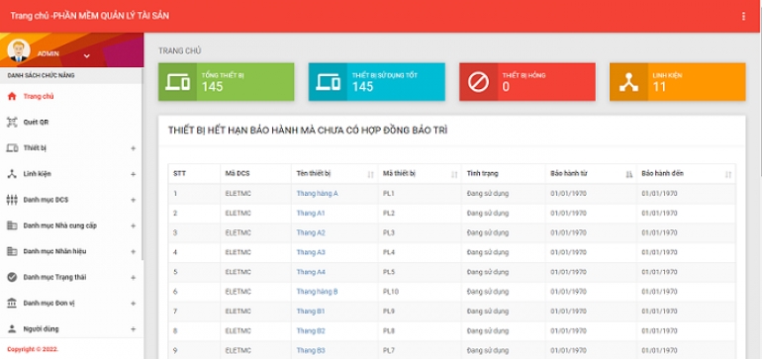Click the Thiết bị sử dụng tốt card icon
Viewport: 762px width, 359px height.
(x=328, y=82)
